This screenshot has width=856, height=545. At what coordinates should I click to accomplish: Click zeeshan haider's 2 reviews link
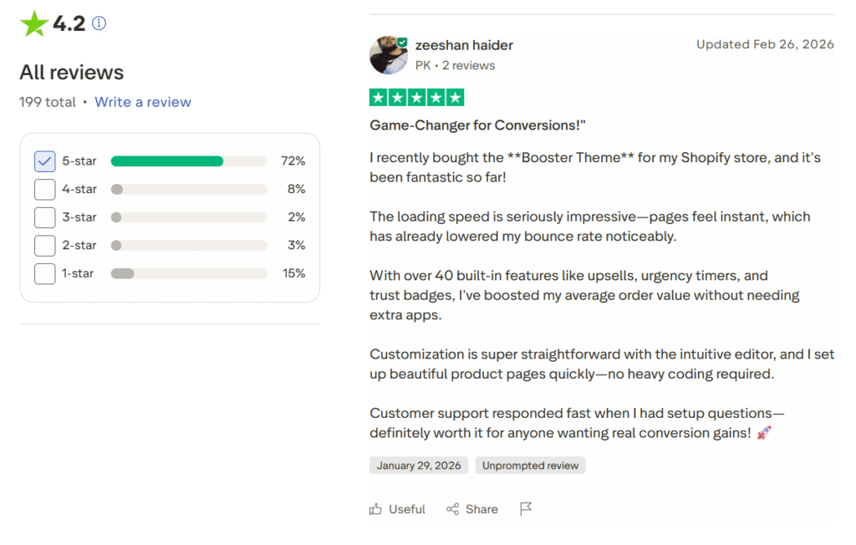(469, 64)
